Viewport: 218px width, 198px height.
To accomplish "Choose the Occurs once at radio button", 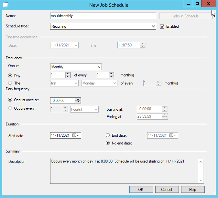I will [10, 100].
